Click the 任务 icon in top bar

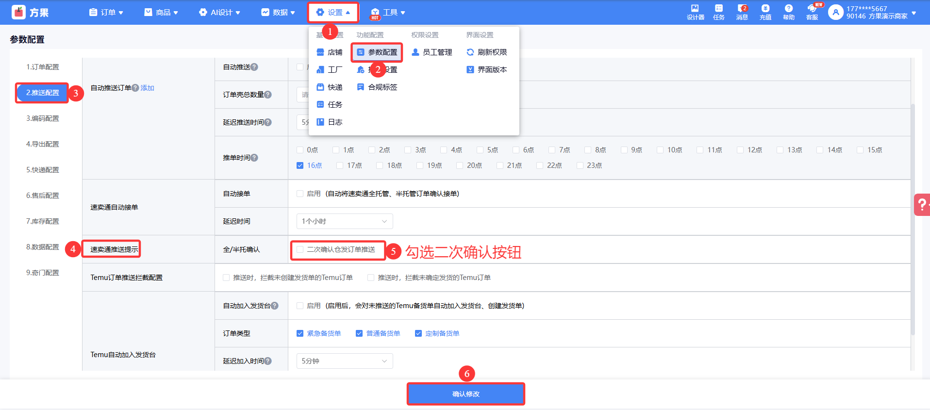pyautogui.click(x=718, y=12)
